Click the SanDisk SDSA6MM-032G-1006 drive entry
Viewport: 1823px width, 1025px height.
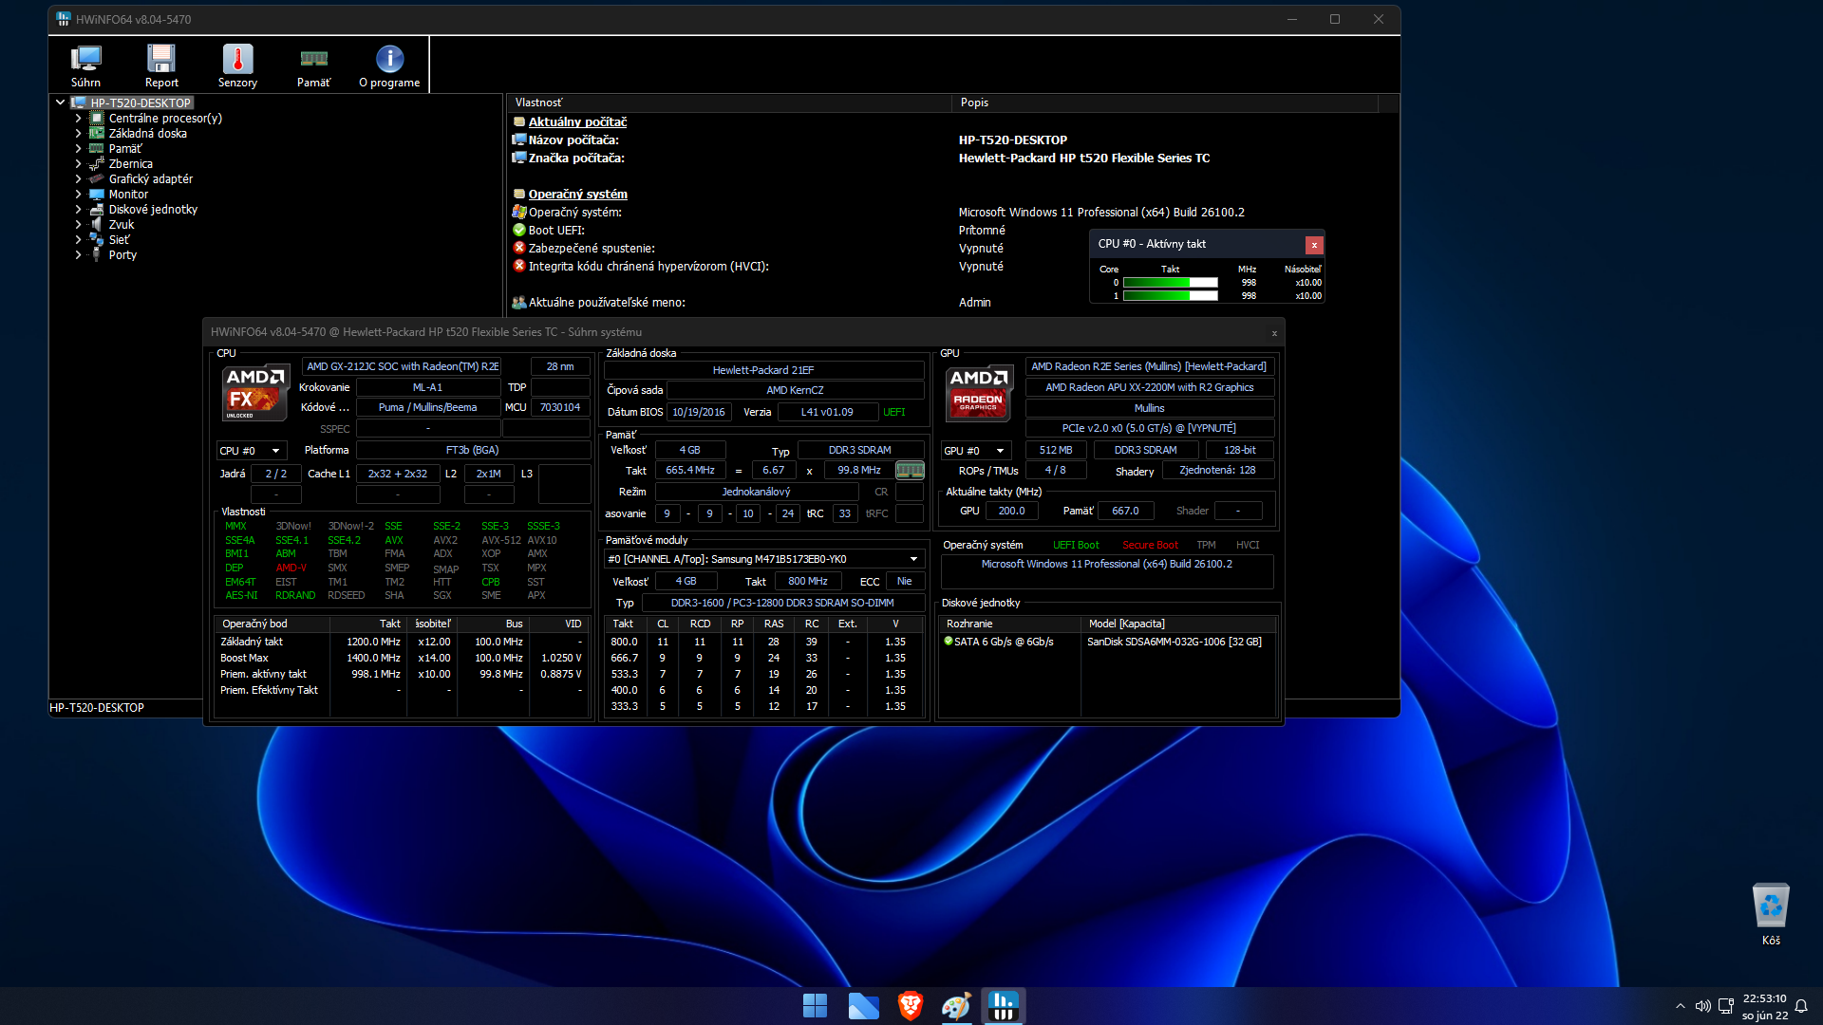[x=1174, y=642]
